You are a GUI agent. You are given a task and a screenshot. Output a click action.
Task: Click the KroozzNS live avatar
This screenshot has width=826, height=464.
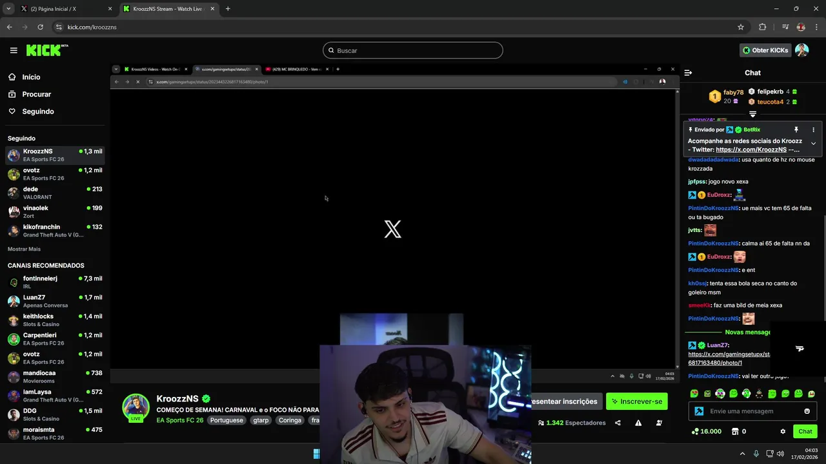click(136, 407)
